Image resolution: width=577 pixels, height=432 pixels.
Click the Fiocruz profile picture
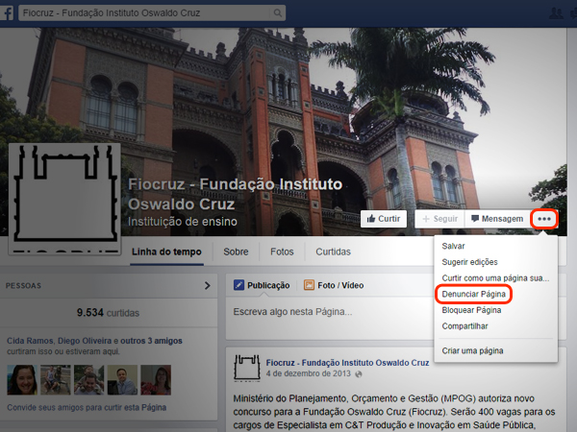coord(64,199)
